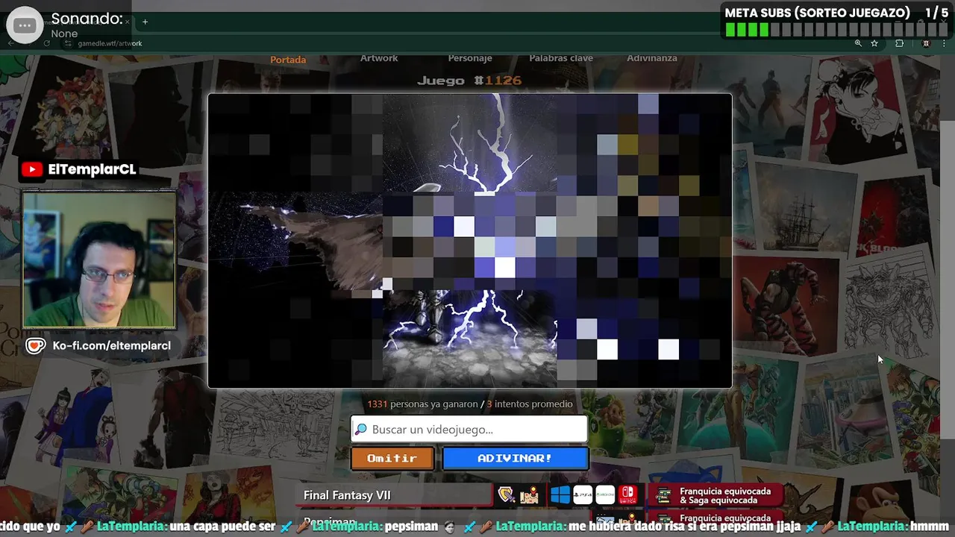This screenshot has width=955, height=537.
Task: Click the Nintendo Switch platform icon on the Final Fantasy VII row
Action: (x=627, y=495)
